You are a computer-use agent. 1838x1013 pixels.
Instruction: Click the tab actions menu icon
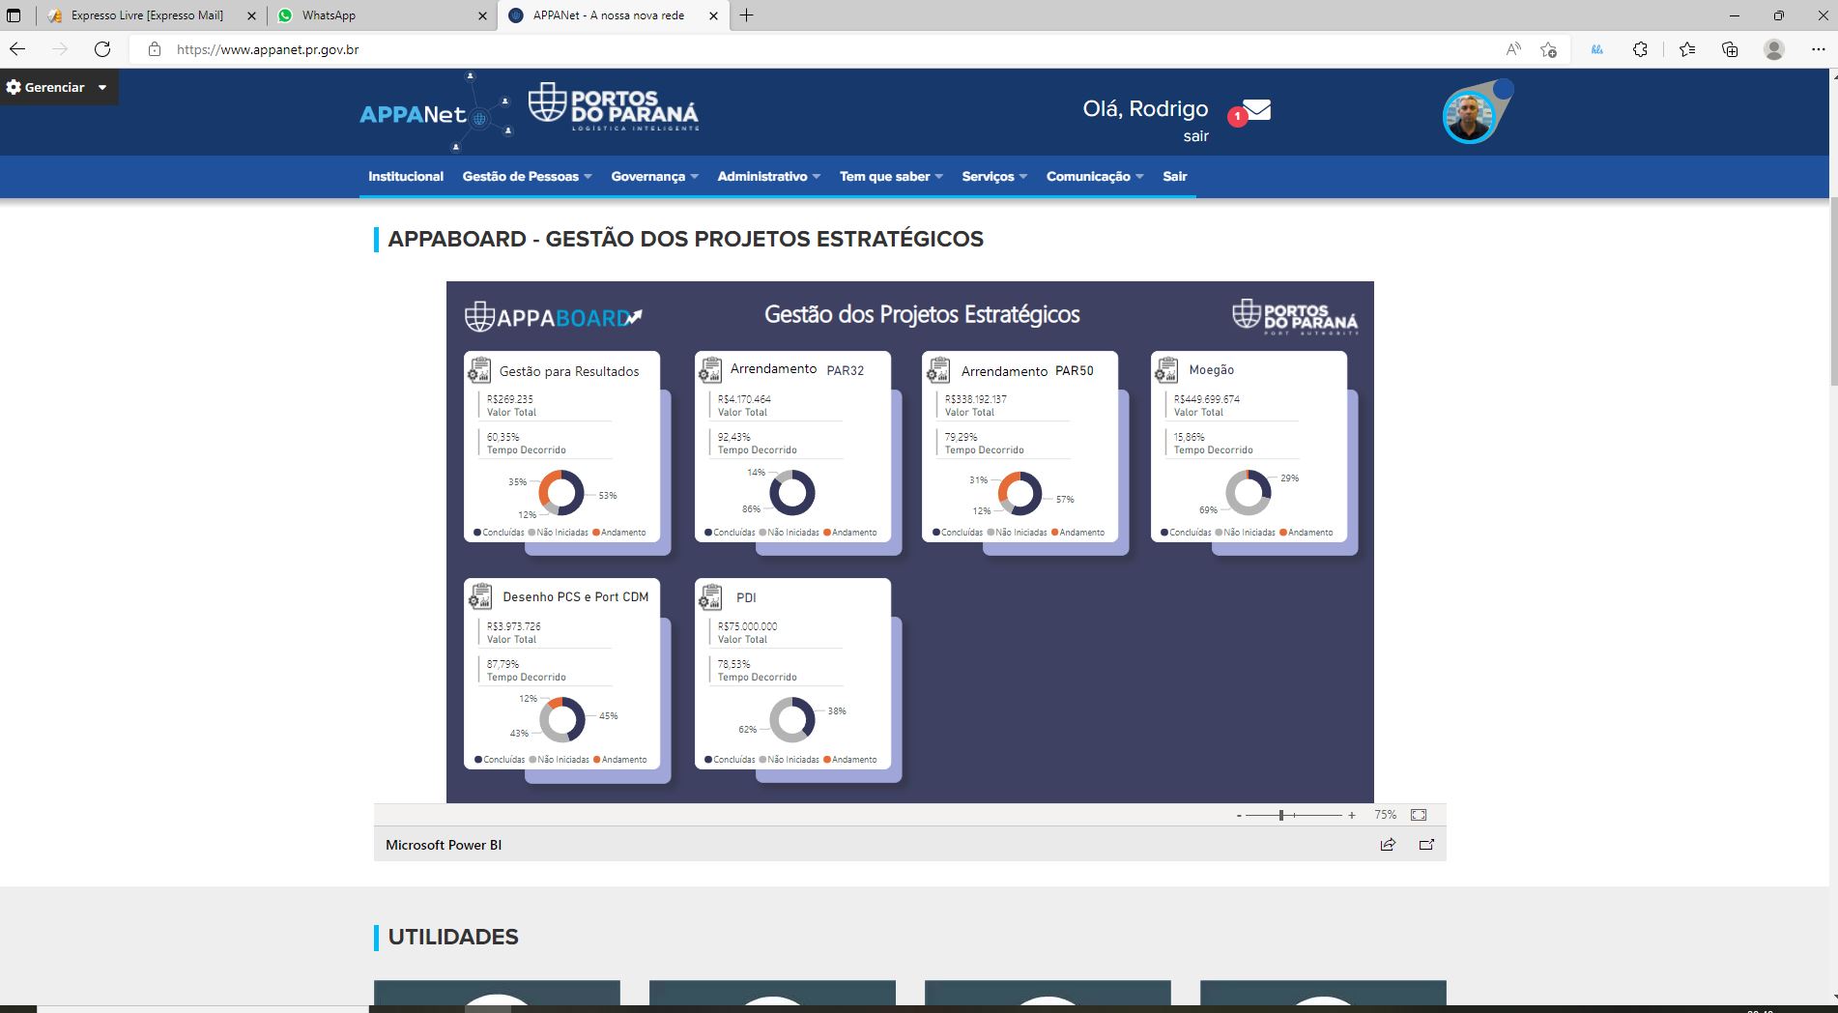pos(14,15)
